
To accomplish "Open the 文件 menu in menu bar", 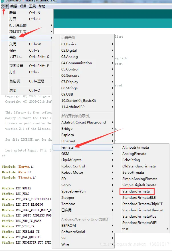I will coord(5,6).
